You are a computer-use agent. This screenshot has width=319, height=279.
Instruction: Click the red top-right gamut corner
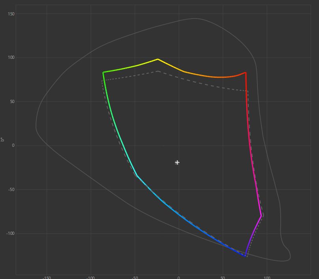246,73
